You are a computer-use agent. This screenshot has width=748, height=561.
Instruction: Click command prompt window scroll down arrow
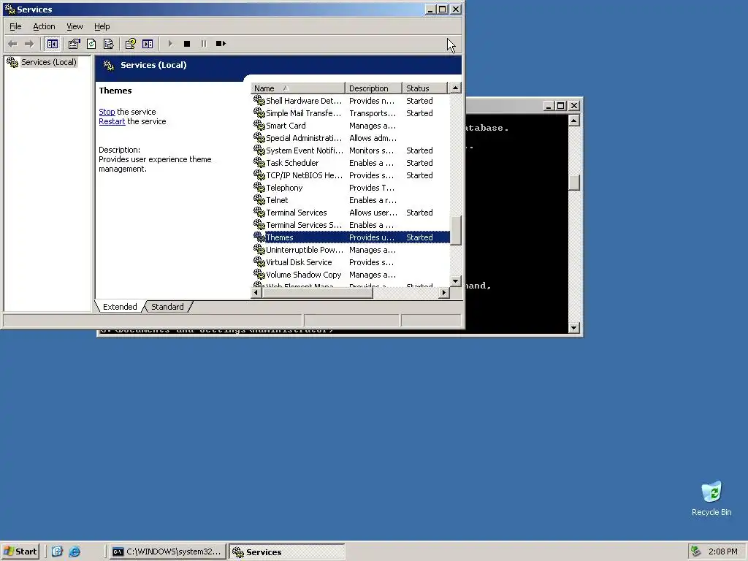coord(574,328)
